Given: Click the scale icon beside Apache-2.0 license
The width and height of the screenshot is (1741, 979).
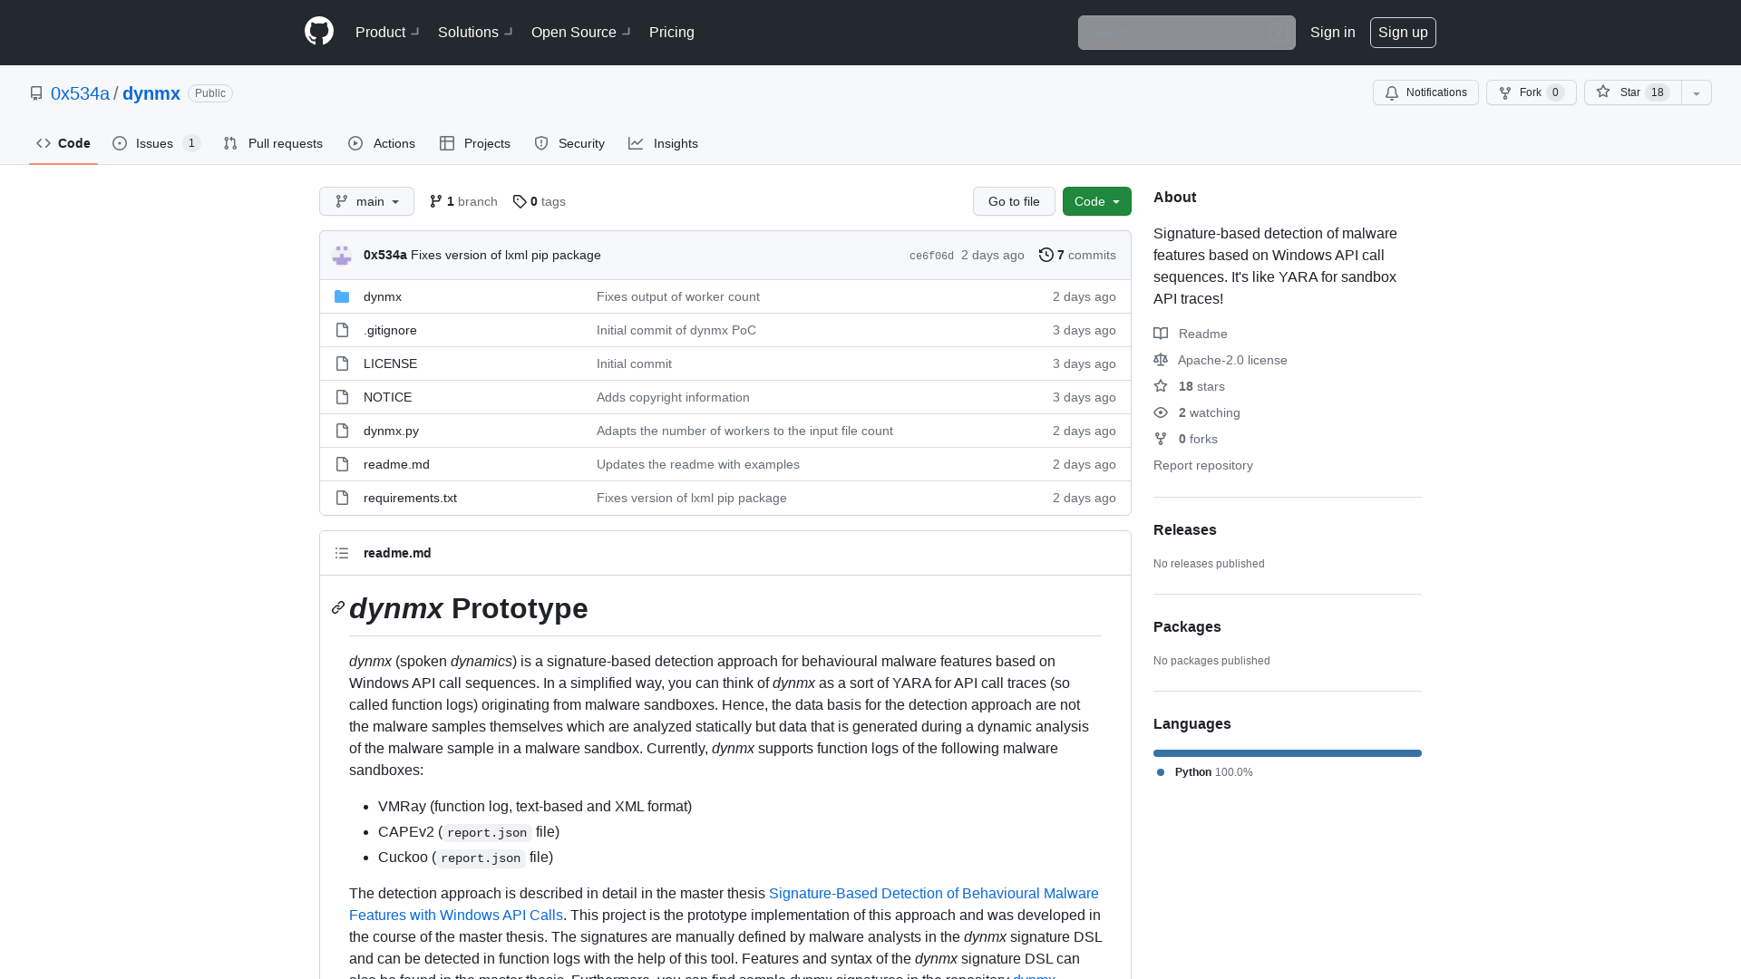Looking at the screenshot, I should tap(1161, 360).
